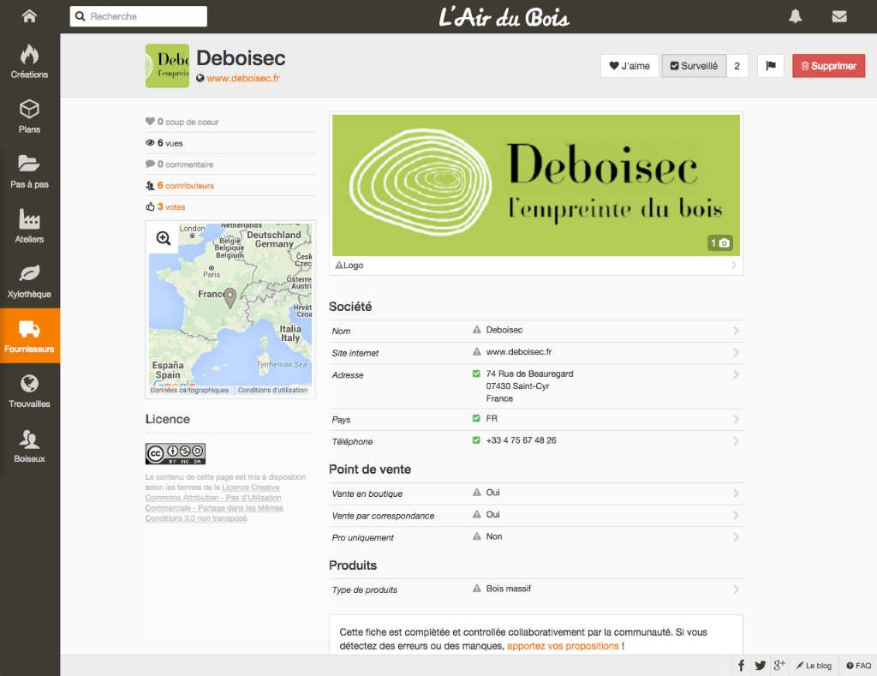Click warning icon on Vente en boutique
Image resolution: width=877 pixels, height=676 pixels.
(x=476, y=492)
